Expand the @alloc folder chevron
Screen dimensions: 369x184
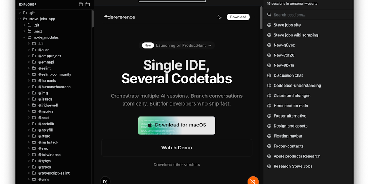click(x=29, y=50)
